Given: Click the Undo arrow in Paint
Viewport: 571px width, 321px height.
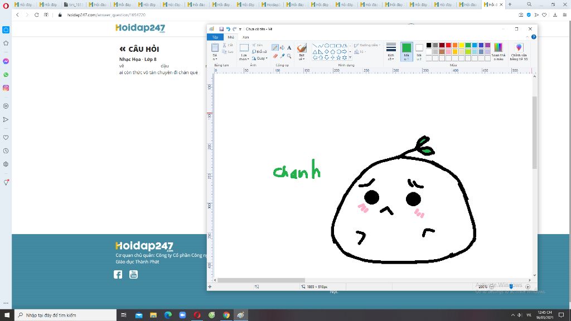Looking at the screenshot, I should [228, 29].
